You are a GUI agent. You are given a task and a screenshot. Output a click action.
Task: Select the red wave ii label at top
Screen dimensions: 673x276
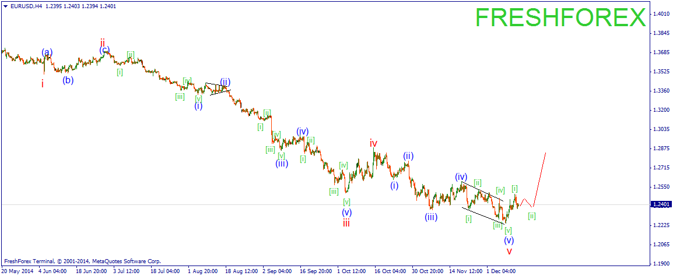tap(103, 43)
